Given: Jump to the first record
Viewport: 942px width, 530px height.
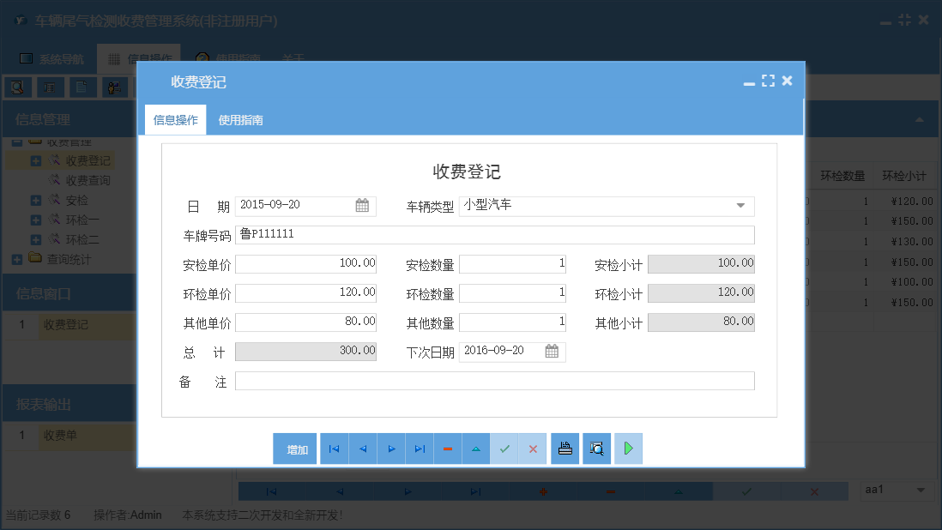Looking at the screenshot, I should (334, 449).
